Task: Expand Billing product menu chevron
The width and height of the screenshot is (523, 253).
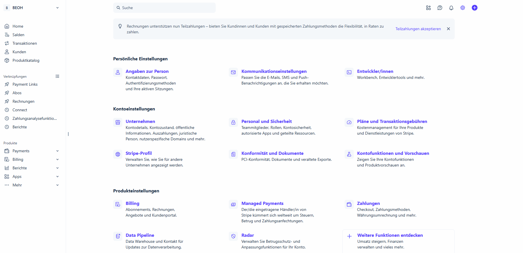Action: coord(57,159)
